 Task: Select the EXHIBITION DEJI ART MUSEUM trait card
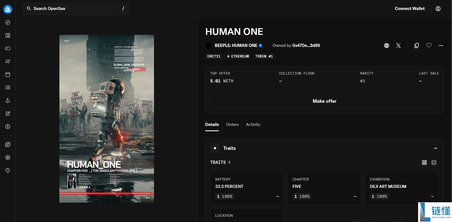tap(402, 188)
